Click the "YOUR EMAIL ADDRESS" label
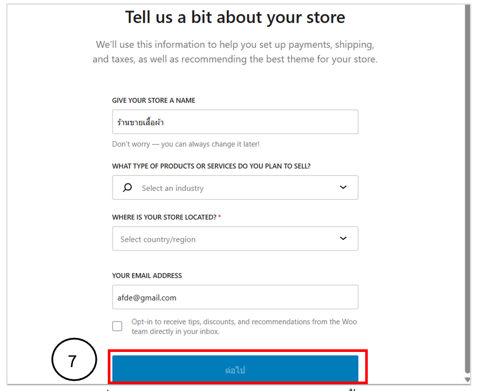The height and width of the screenshot is (391, 477). (147, 275)
